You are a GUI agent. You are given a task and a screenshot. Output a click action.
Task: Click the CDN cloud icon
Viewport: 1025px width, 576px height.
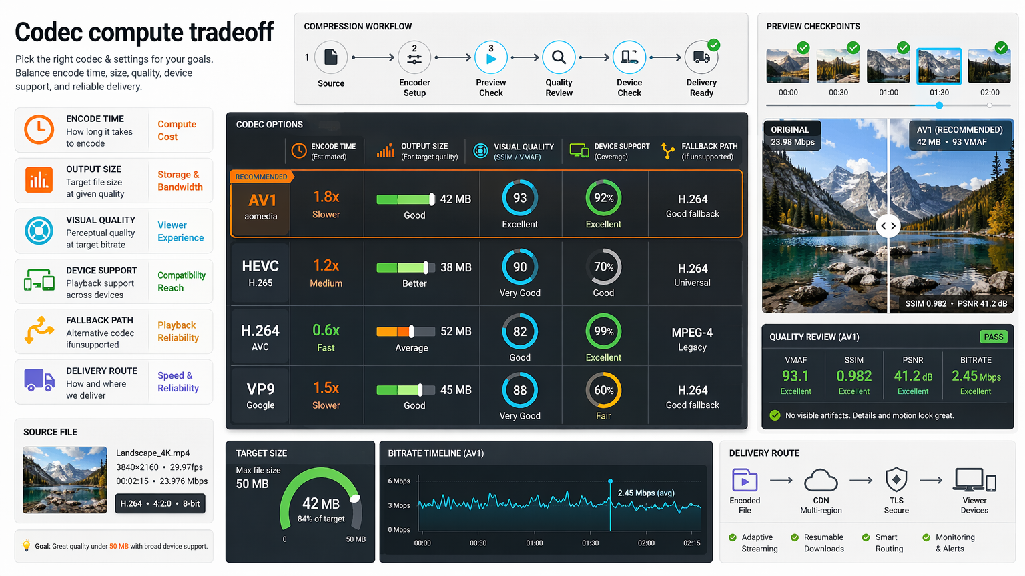821,480
